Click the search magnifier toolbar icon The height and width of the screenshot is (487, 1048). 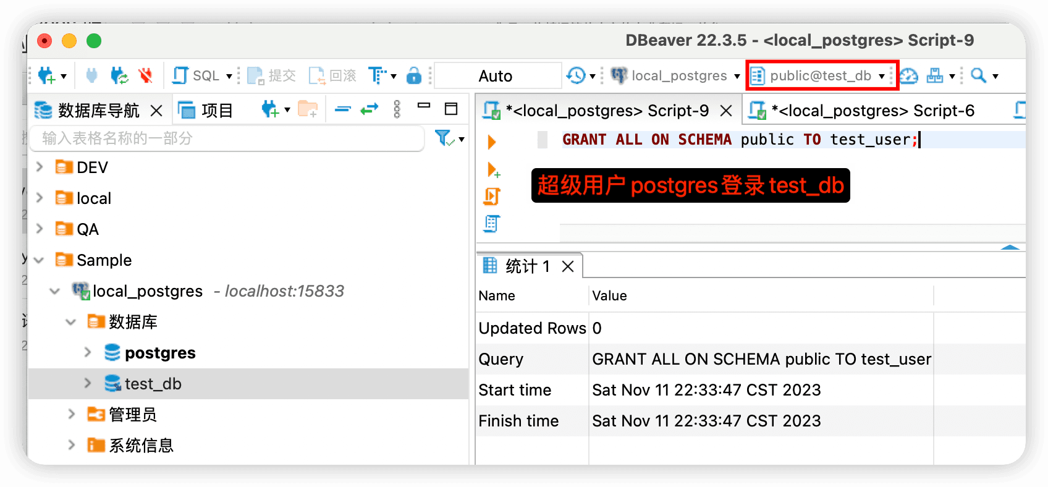(x=978, y=75)
